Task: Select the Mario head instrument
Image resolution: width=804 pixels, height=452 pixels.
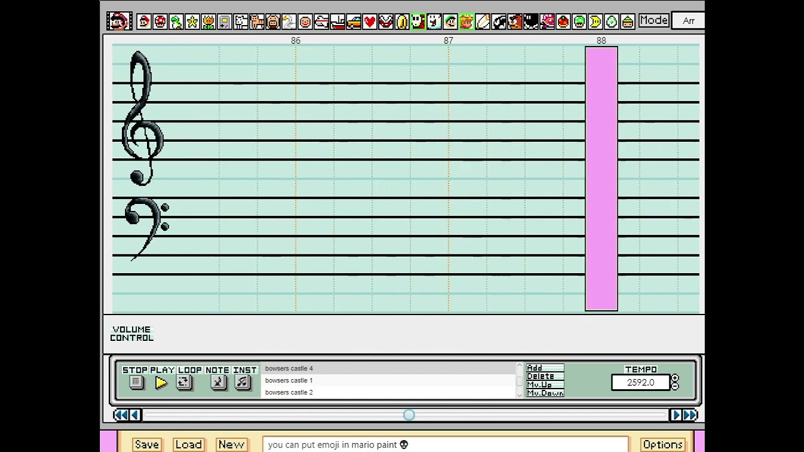Action: click(x=144, y=22)
